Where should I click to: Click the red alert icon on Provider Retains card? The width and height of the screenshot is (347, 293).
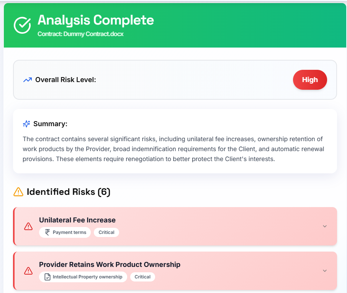(28, 271)
